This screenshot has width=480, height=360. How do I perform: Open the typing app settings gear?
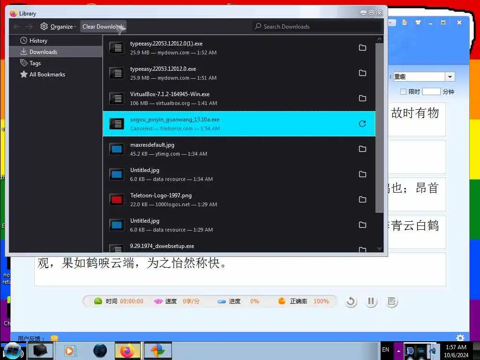(x=460, y=337)
